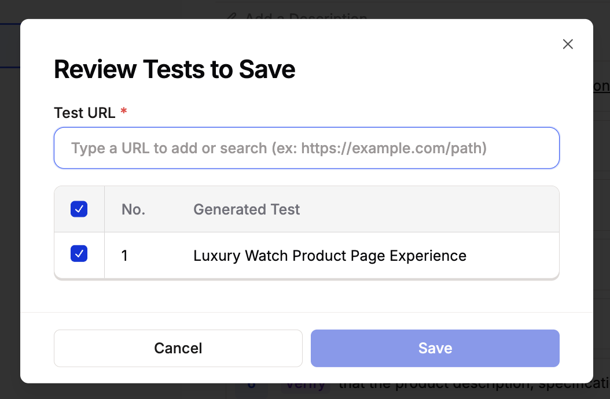Select the Luxury Watch Product Page Experience row

click(330, 256)
